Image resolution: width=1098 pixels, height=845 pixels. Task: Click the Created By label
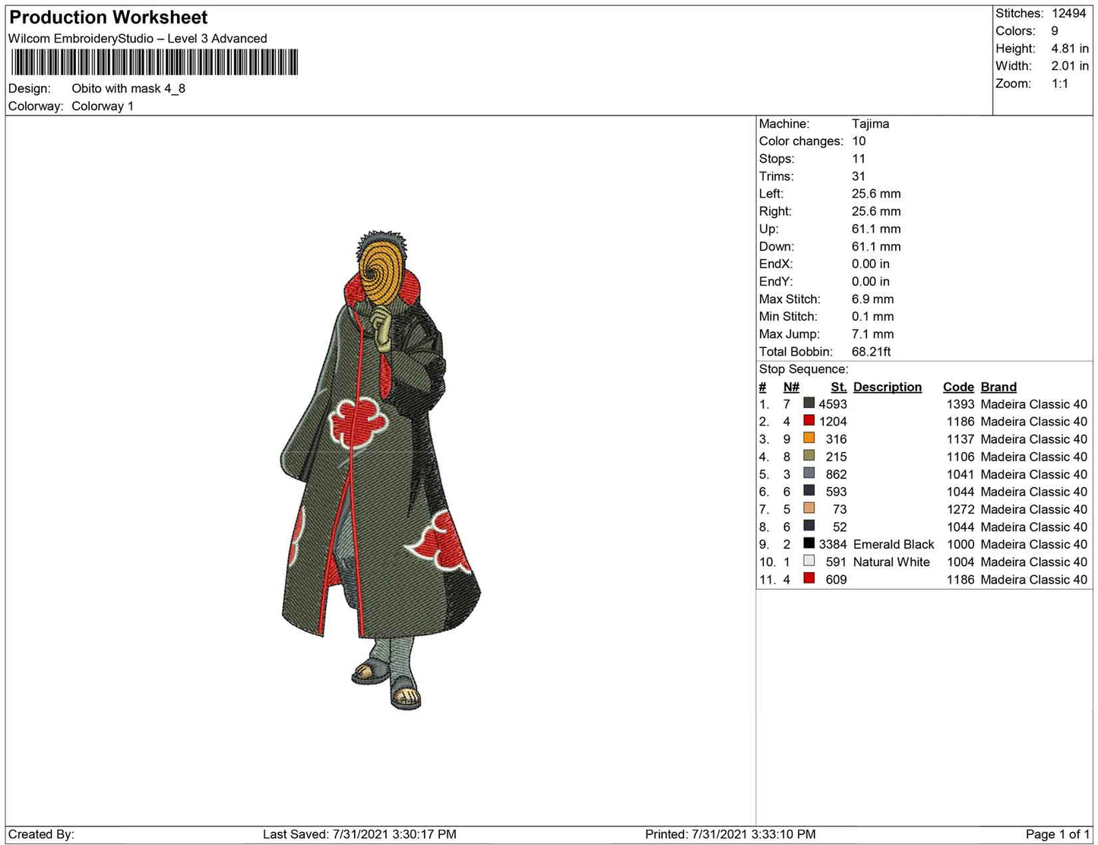41,834
